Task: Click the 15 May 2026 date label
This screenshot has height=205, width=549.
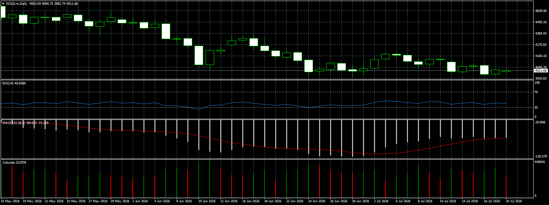Action: point(10,201)
